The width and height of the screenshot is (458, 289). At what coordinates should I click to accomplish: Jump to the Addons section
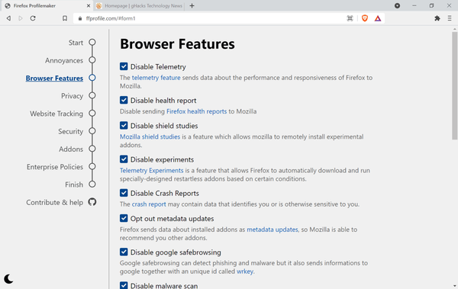pos(71,149)
